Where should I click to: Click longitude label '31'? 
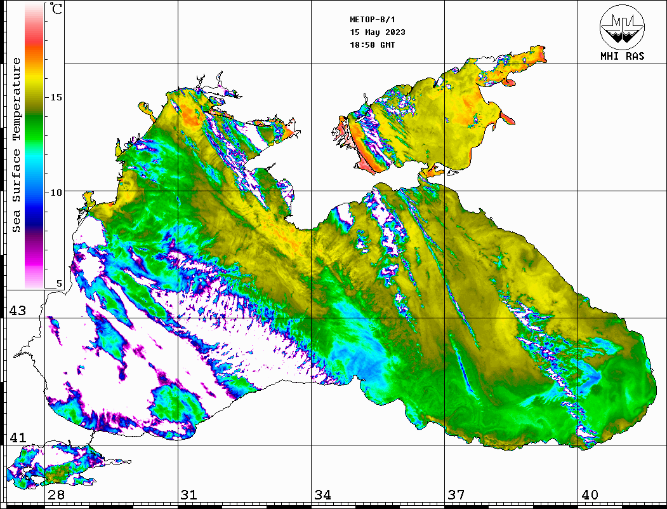[189, 494]
